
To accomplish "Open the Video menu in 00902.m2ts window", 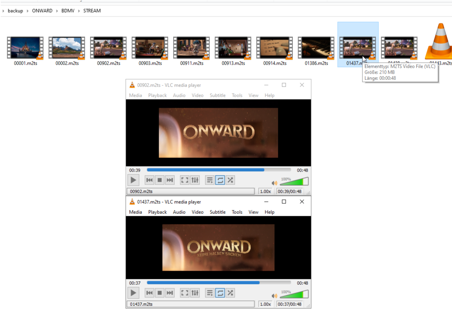I will [x=198, y=95].
